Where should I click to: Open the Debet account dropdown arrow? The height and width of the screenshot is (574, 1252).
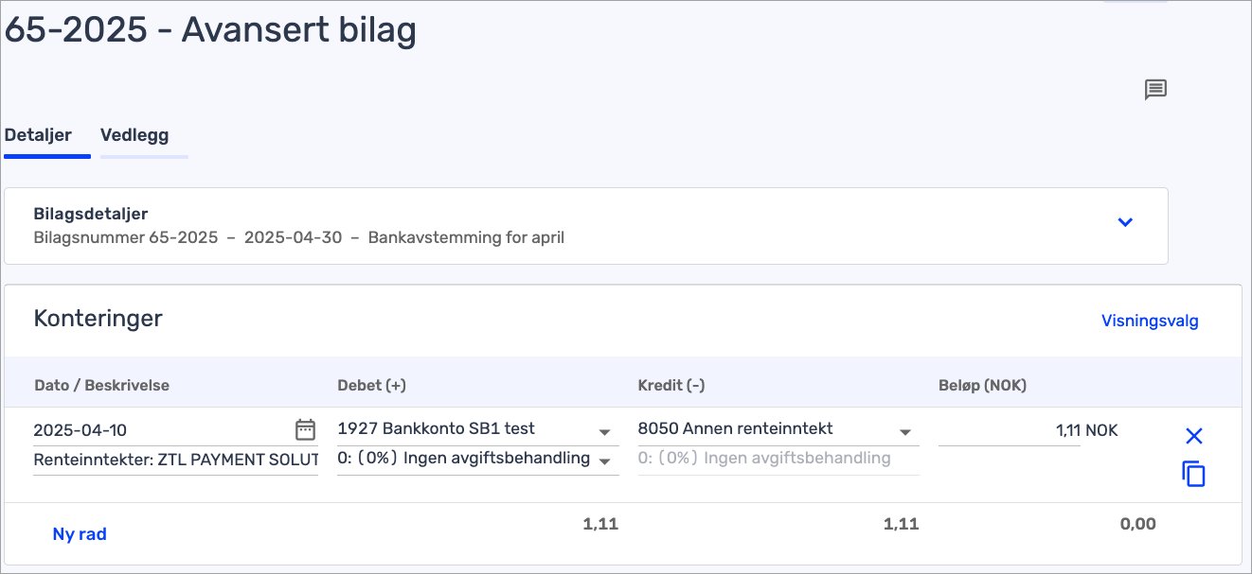click(605, 432)
